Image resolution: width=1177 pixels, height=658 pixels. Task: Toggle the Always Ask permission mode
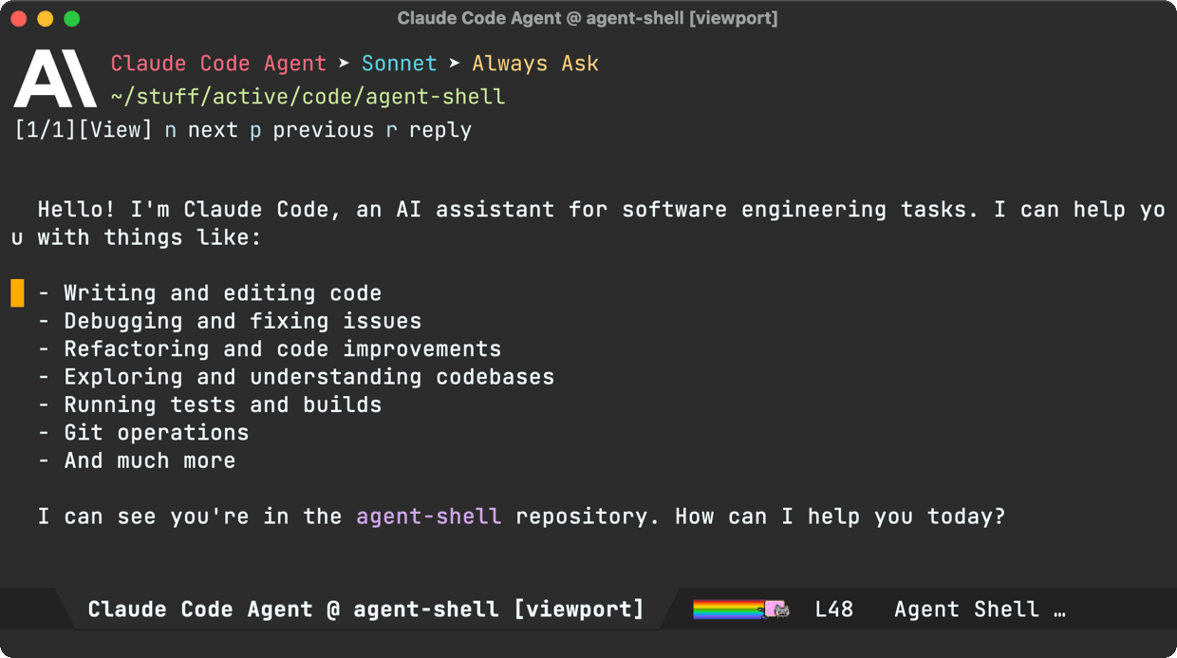pos(535,63)
